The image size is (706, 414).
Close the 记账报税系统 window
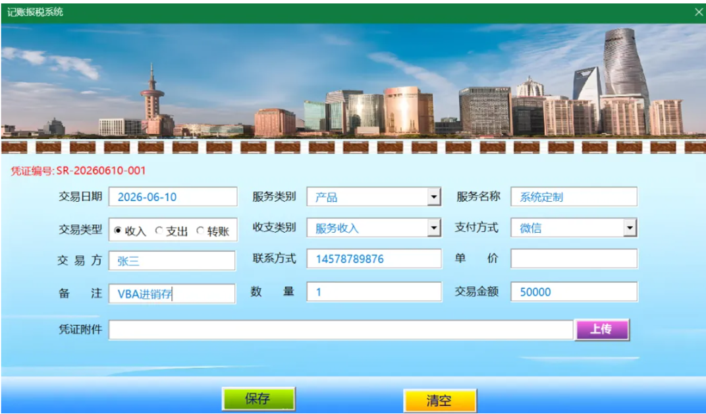click(698, 13)
